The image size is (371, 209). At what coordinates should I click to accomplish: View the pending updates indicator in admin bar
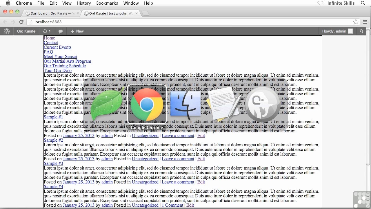pos(47,31)
